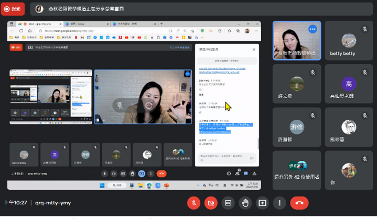Screen dimensions: 377x219
Task: Click the blue chat icon in shared Meet
Action: coord(246,174)
